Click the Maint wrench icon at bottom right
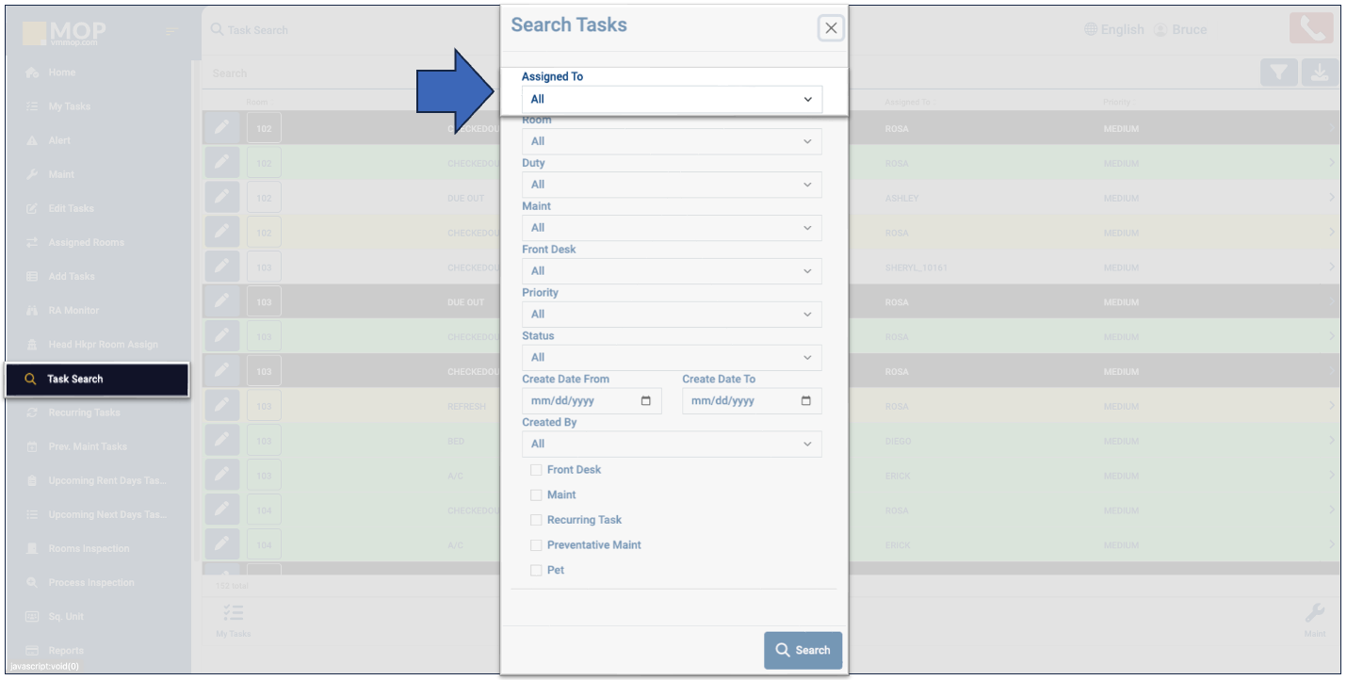Screen dimensions: 1347x680 coord(1314,615)
